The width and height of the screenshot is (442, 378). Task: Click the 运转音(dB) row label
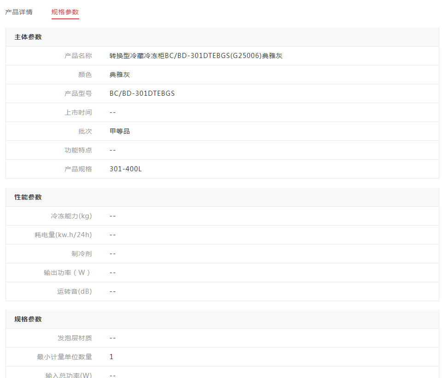[74, 291]
